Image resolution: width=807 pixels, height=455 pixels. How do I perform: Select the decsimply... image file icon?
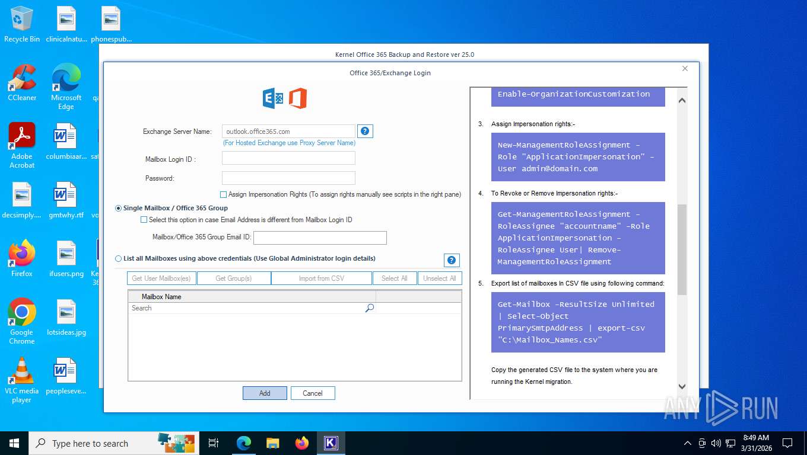(22, 200)
